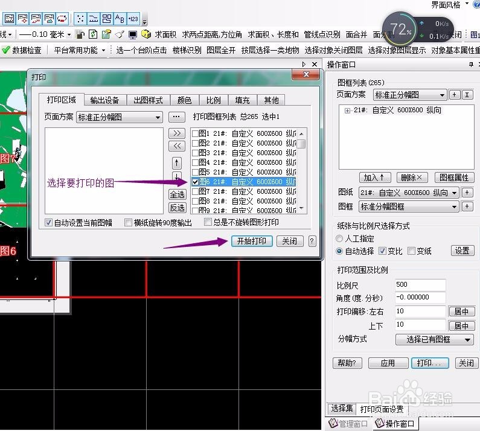Click the map icon with red point marker
The image size is (480, 431).
[x=22, y=19]
